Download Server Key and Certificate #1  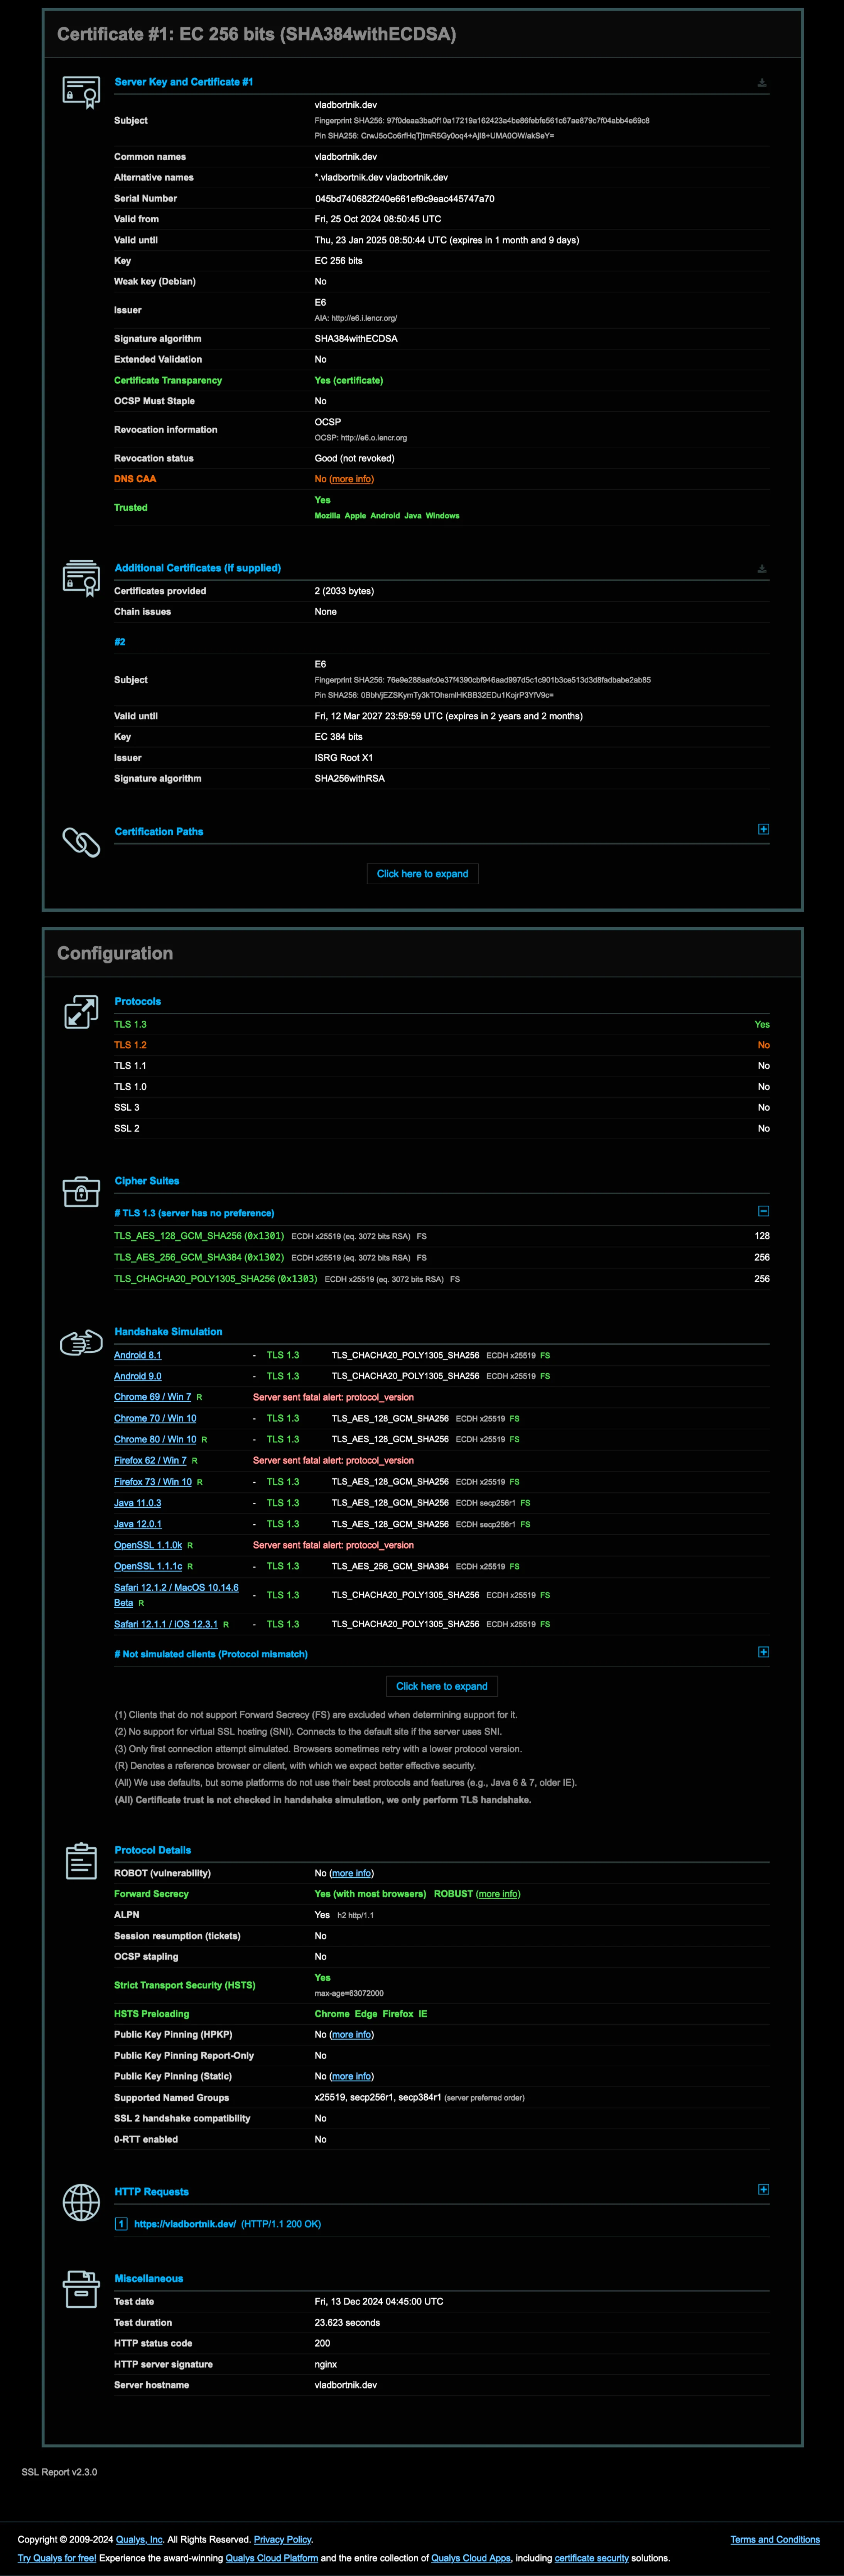coord(762,83)
